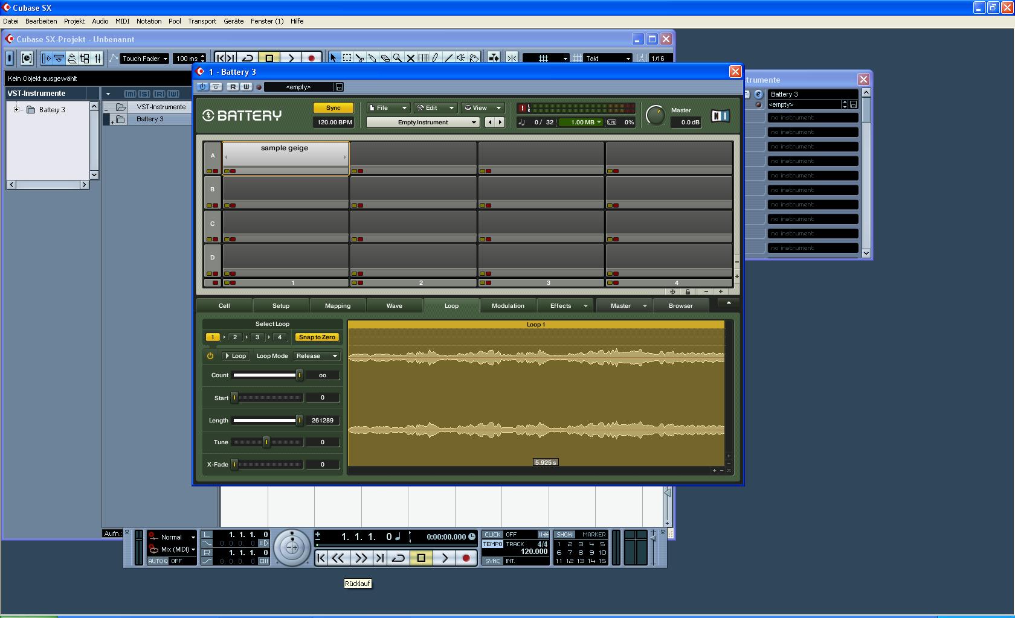Toggle the Write automation W button
The width and height of the screenshot is (1015, 618).
[246, 87]
